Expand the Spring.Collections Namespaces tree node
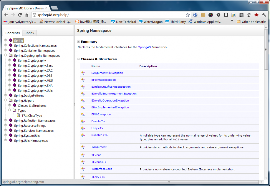Image resolution: width=270 pixels, height=186 pixels. click(6, 46)
